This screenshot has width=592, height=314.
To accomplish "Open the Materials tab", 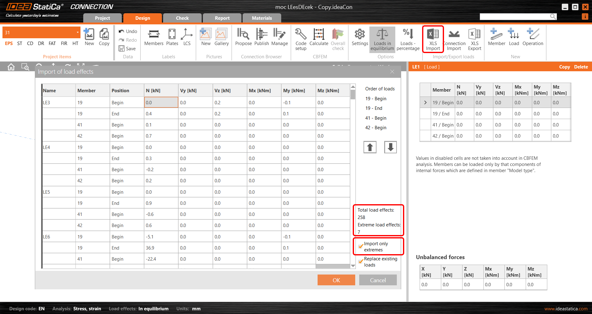I will click(x=261, y=18).
